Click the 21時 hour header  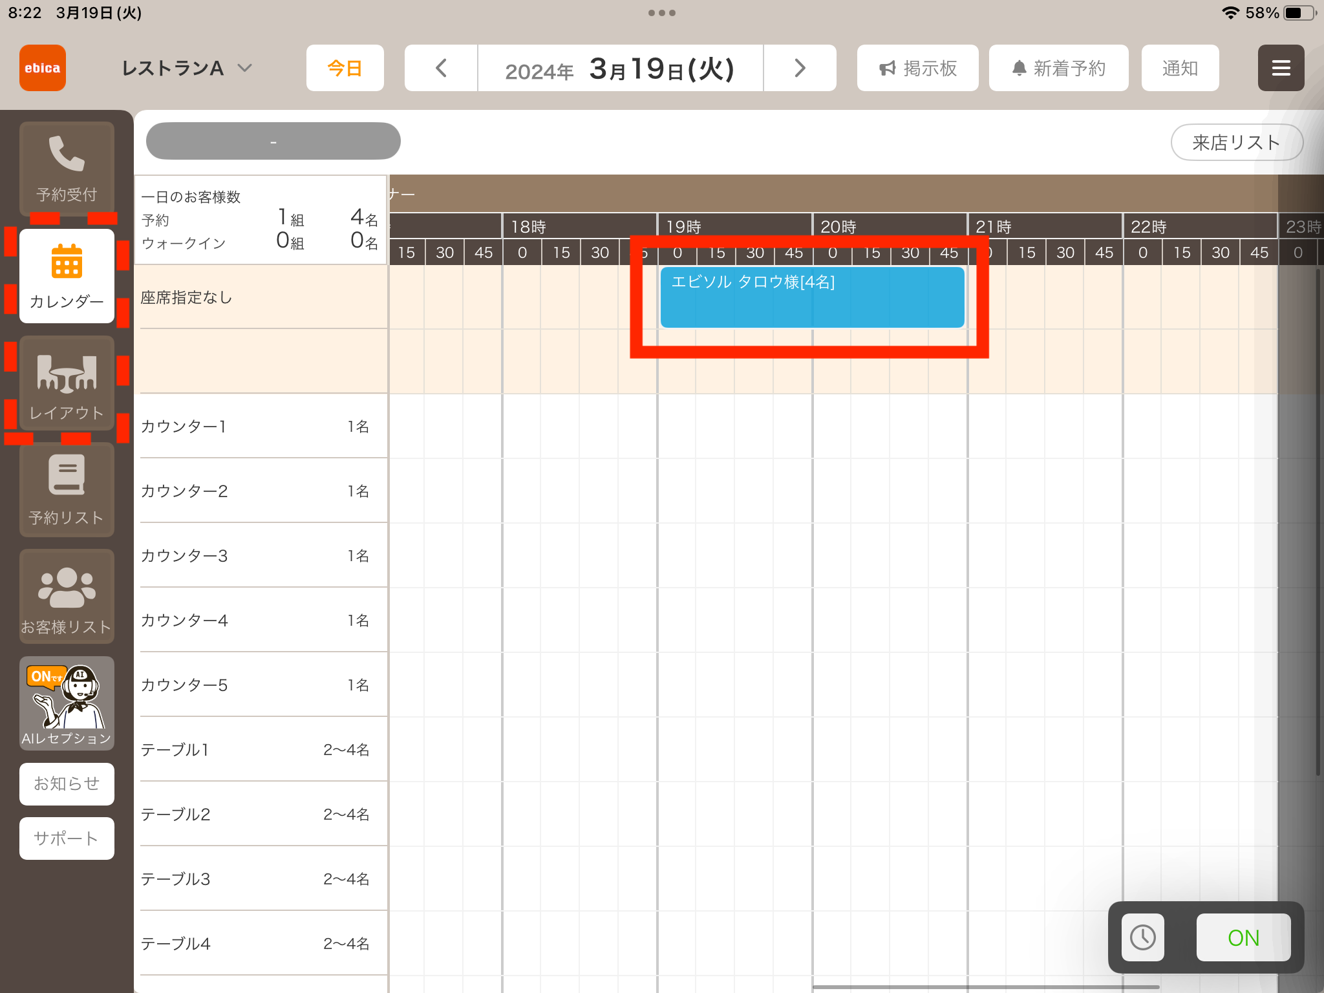[1045, 227]
